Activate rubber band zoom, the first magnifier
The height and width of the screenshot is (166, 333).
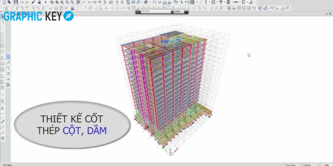52,2
